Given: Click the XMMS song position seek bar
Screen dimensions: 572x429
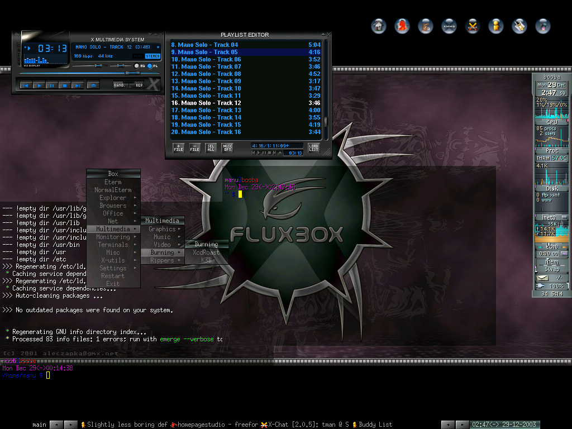Looking at the screenshot, I should [x=88, y=73].
